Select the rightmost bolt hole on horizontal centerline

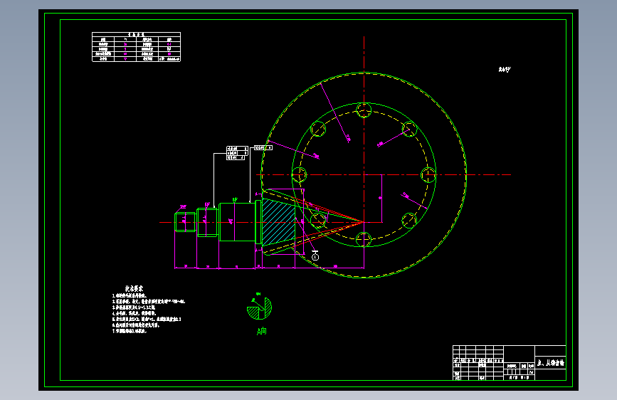point(428,175)
